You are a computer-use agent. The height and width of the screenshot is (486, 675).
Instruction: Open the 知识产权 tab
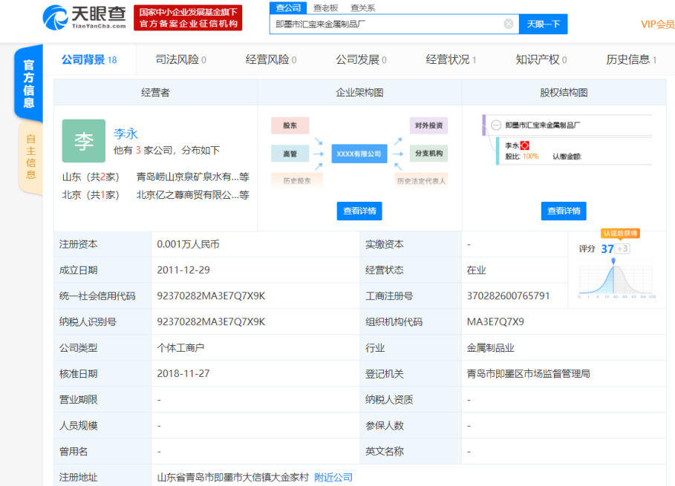pos(541,60)
